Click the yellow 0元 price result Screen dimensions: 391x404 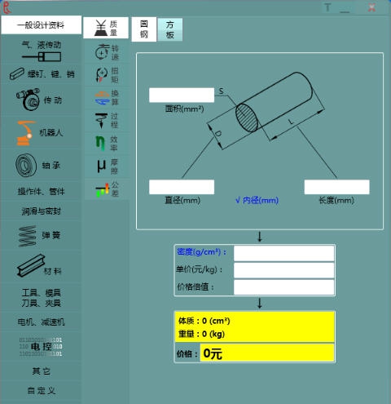point(267,353)
